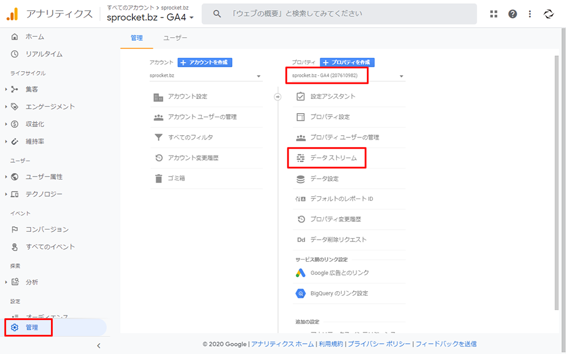Click the circled arrow between the columns
The height and width of the screenshot is (354, 566).
[277, 97]
